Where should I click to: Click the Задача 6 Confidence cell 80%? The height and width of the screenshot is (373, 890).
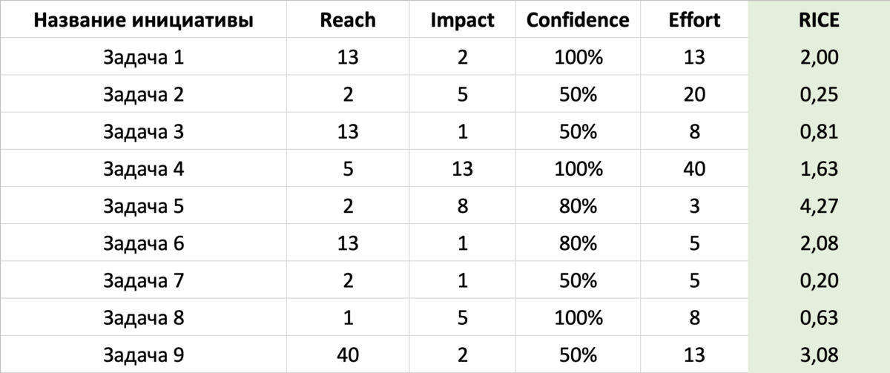pyautogui.click(x=578, y=243)
